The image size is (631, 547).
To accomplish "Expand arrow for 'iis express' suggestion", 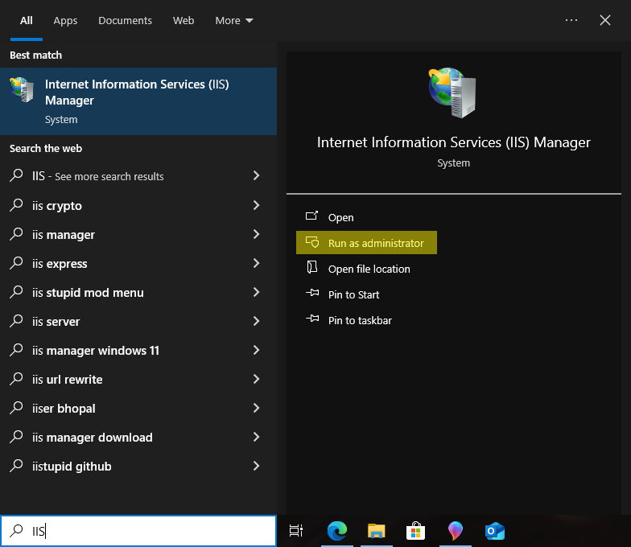I will click(x=256, y=263).
